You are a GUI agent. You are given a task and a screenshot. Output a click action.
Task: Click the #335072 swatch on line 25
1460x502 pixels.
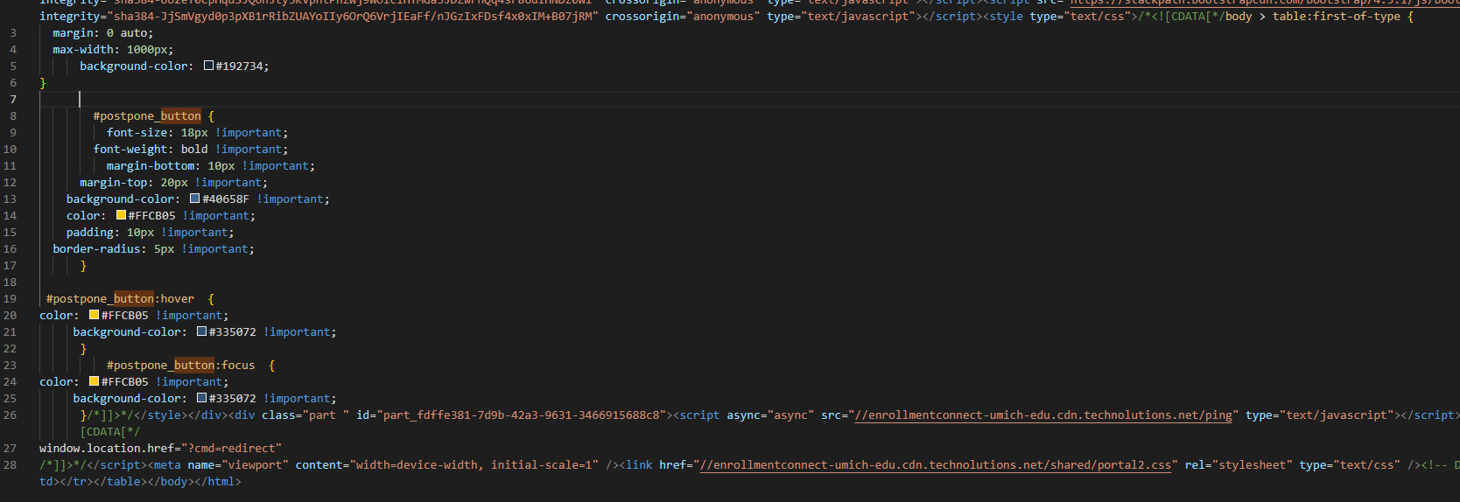point(201,398)
